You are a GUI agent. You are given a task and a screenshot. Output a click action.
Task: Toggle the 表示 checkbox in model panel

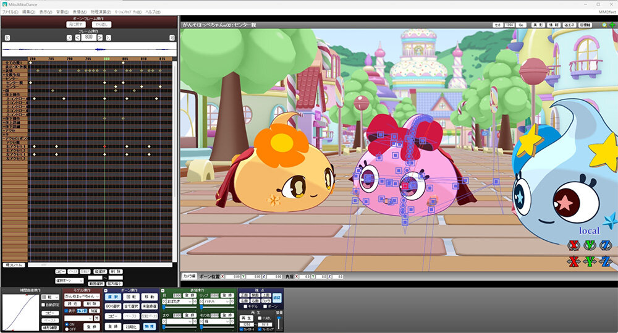click(66, 311)
